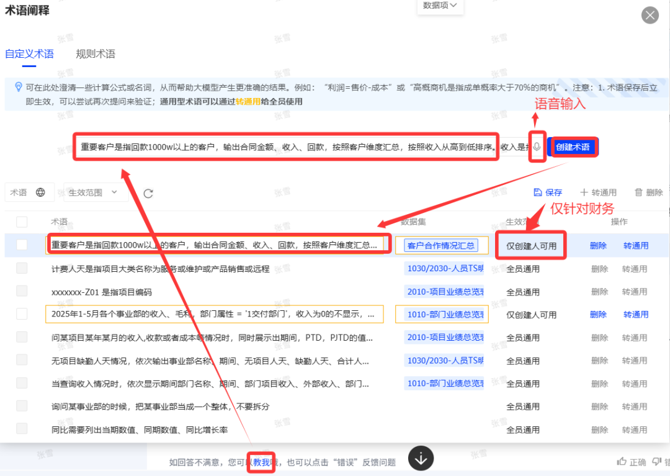Check the box for 重要客户 term row
670x476 pixels.
[22, 245]
